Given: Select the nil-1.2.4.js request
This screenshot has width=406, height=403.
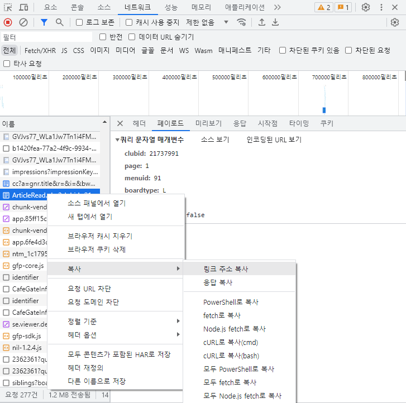Looking at the screenshot, I should click(x=25, y=348).
